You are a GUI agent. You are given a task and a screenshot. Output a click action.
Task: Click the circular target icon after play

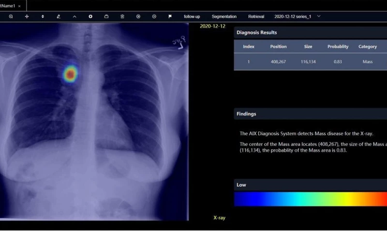[154, 16]
